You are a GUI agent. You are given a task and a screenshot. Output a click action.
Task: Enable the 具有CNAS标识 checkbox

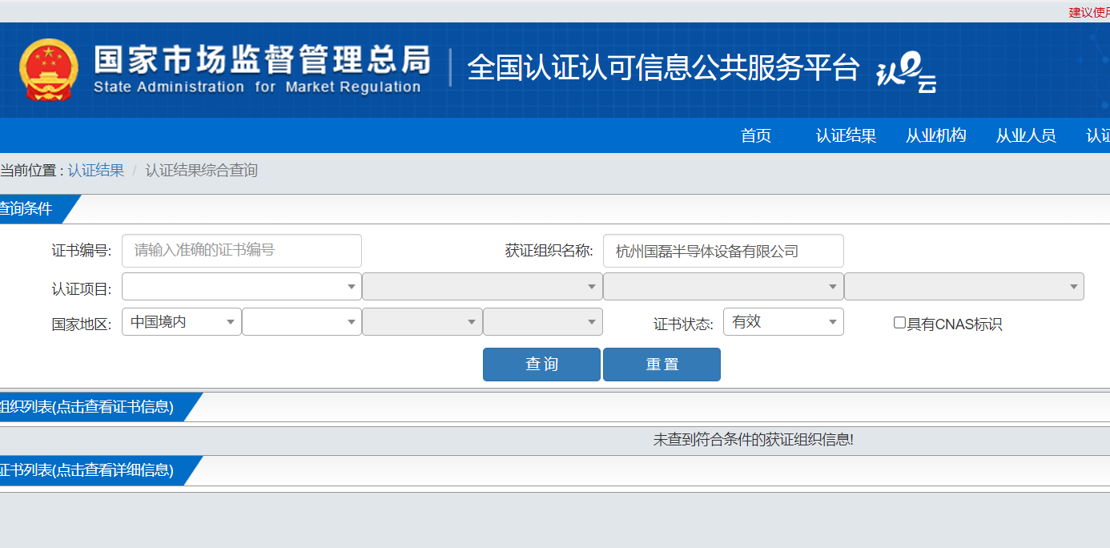point(899,323)
